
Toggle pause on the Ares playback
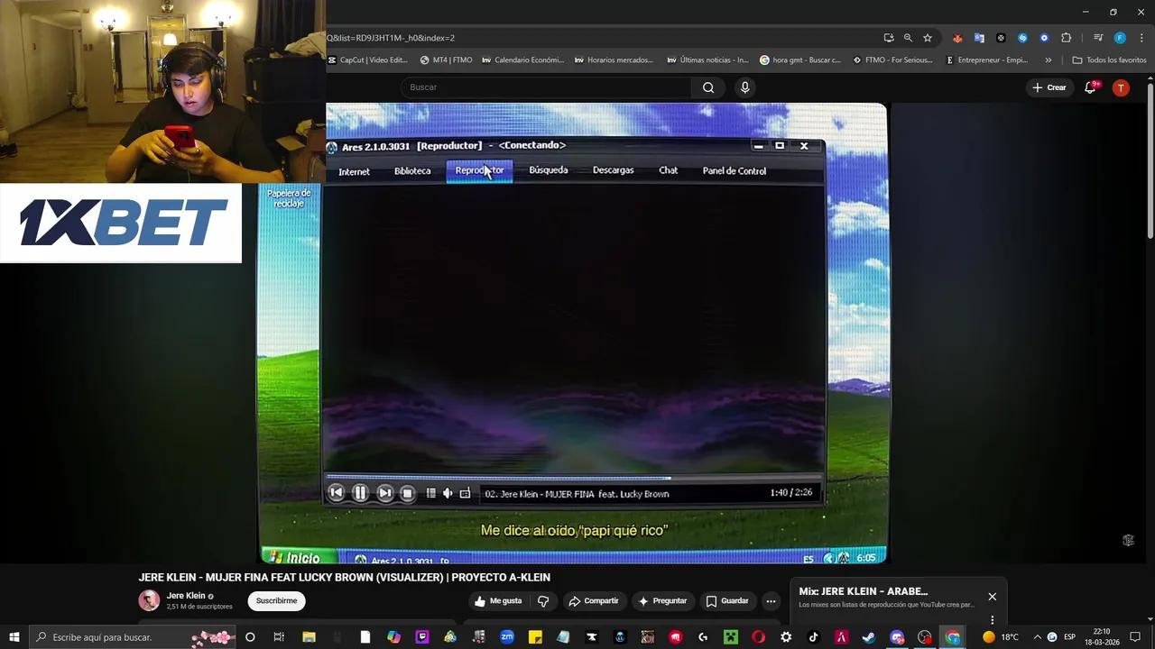coord(359,492)
